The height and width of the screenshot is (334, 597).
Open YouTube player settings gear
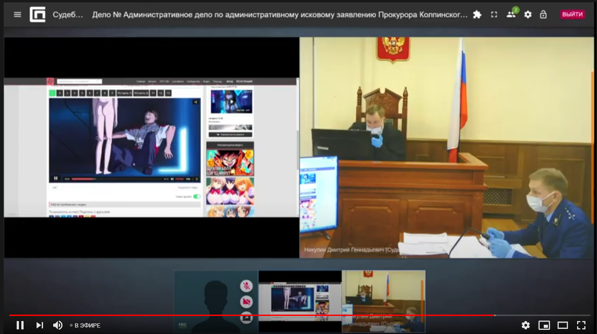tap(526, 325)
